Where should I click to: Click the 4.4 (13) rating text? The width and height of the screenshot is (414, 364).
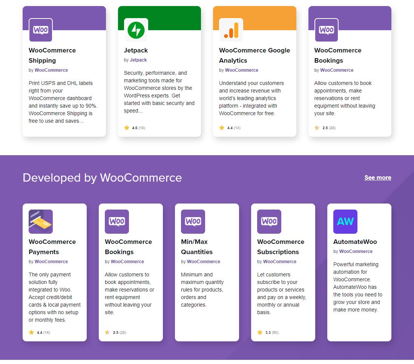pyautogui.click(x=234, y=128)
